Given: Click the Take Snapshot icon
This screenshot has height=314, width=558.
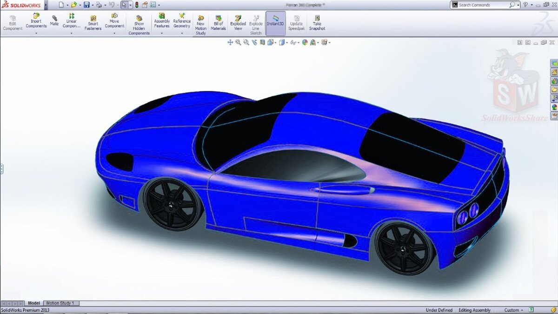Looking at the screenshot, I should tap(317, 23).
